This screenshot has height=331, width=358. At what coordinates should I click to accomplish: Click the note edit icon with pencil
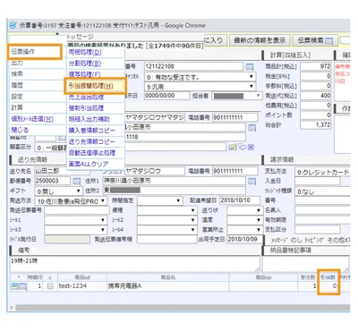tap(233, 147)
